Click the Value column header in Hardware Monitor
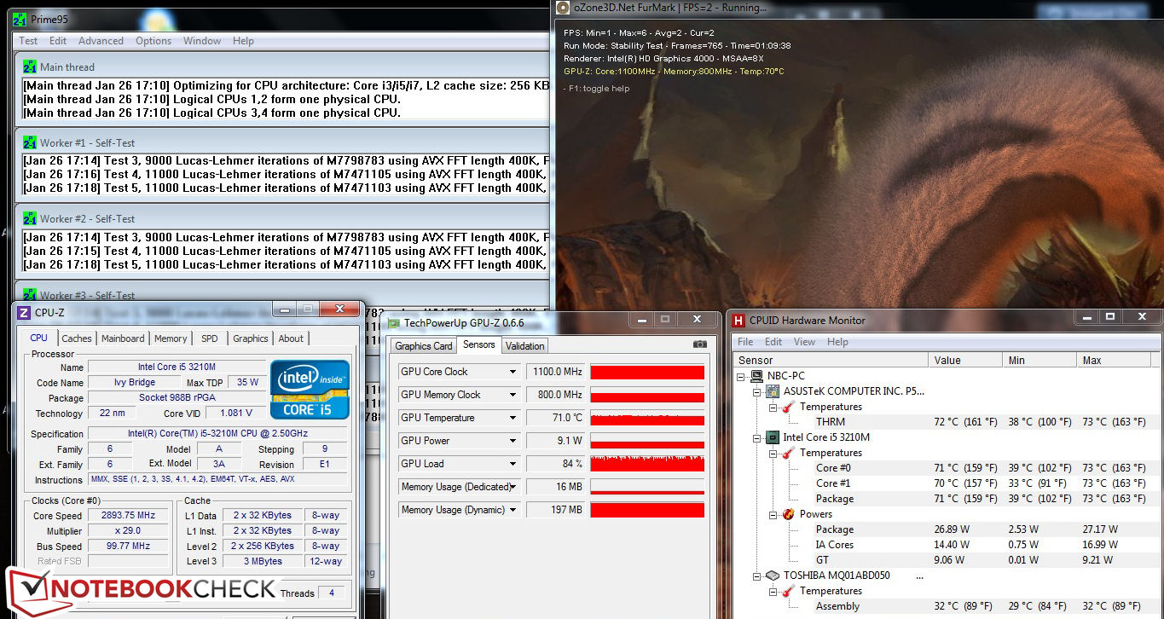Viewport: 1164px width, 619px height. (965, 361)
